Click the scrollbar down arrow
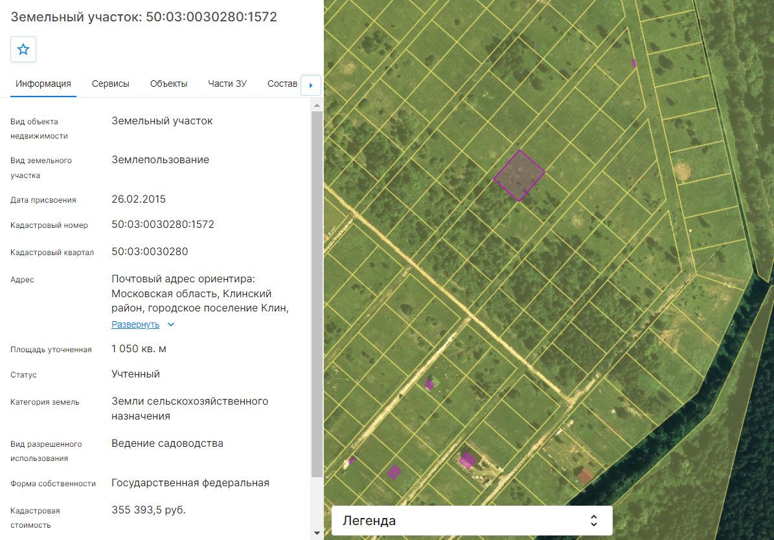 click(317, 533)
